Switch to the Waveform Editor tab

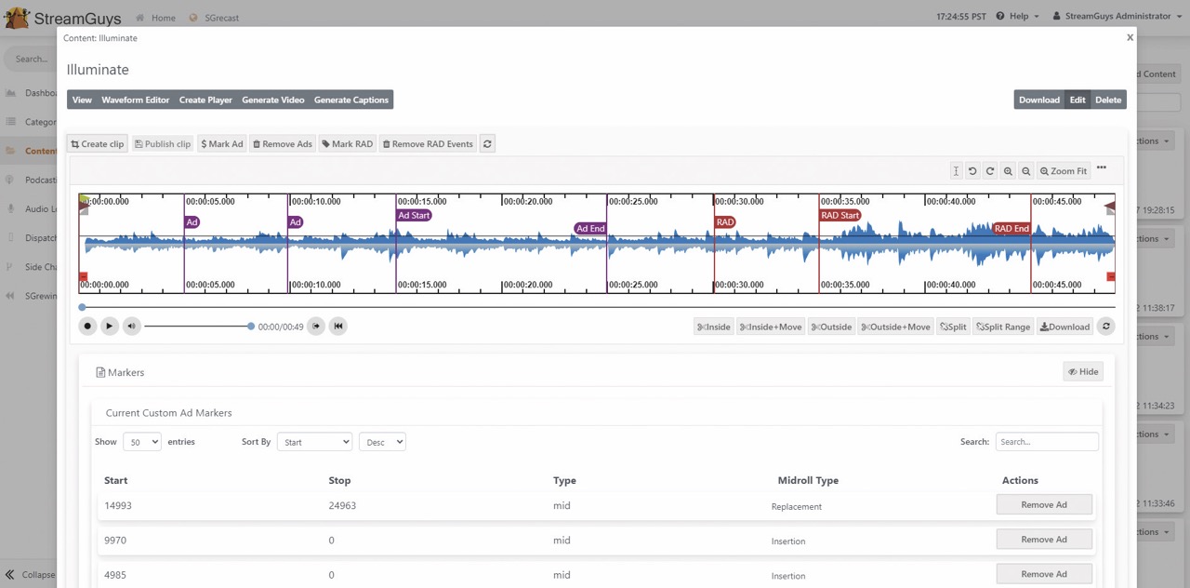click(x=135, y=100)
